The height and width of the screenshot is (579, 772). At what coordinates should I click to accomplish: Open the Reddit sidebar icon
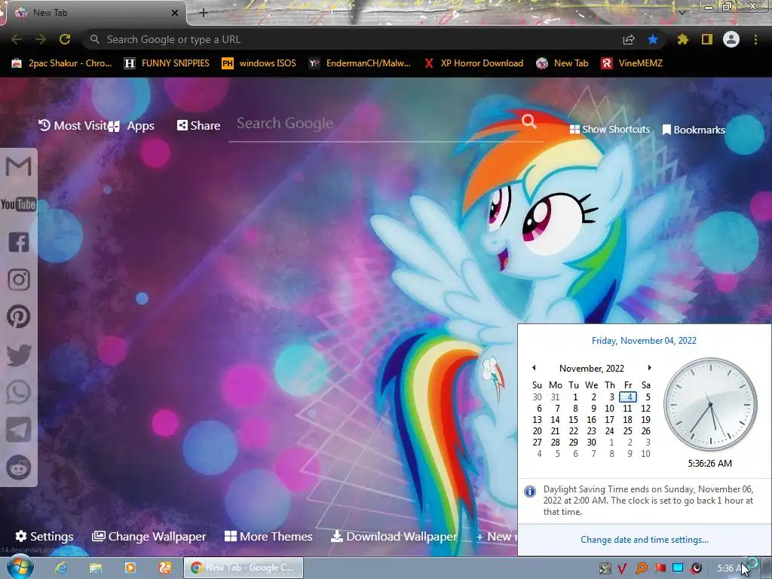pos(19,467)
